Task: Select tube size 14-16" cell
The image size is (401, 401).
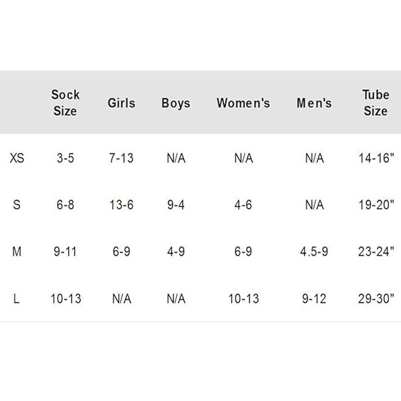Action: point(376,158)
